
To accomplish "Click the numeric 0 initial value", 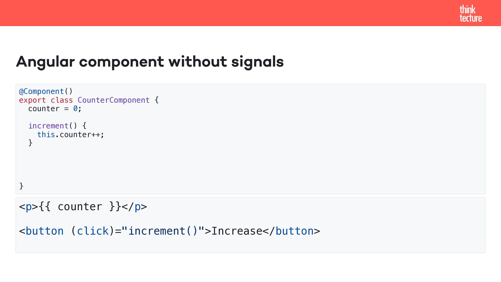I will pyautogui.click(x=75, y=109).
